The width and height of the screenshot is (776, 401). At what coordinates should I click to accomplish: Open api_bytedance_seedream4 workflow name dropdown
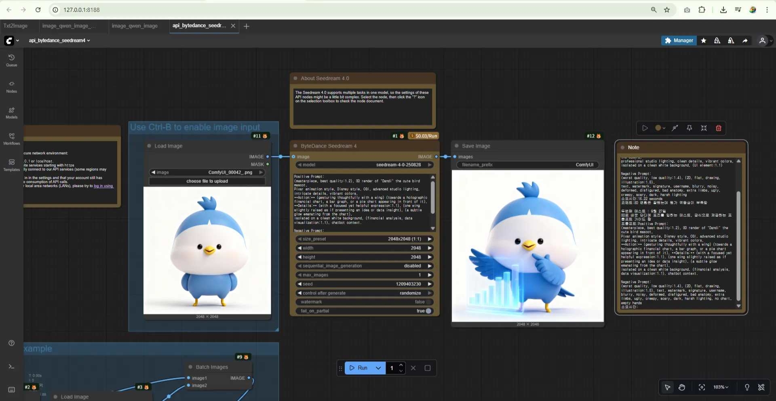(59, 40)
